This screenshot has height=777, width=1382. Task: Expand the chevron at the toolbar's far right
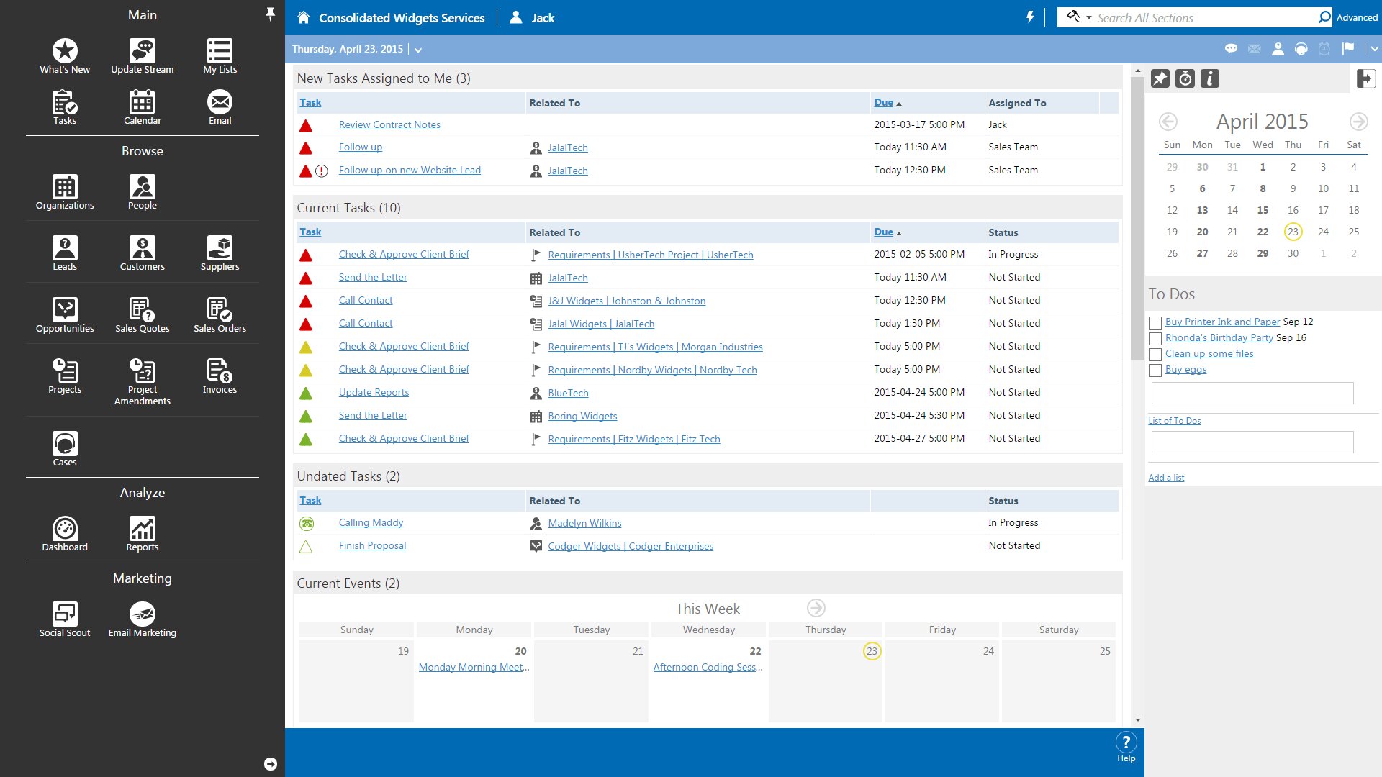point(1374,49)
